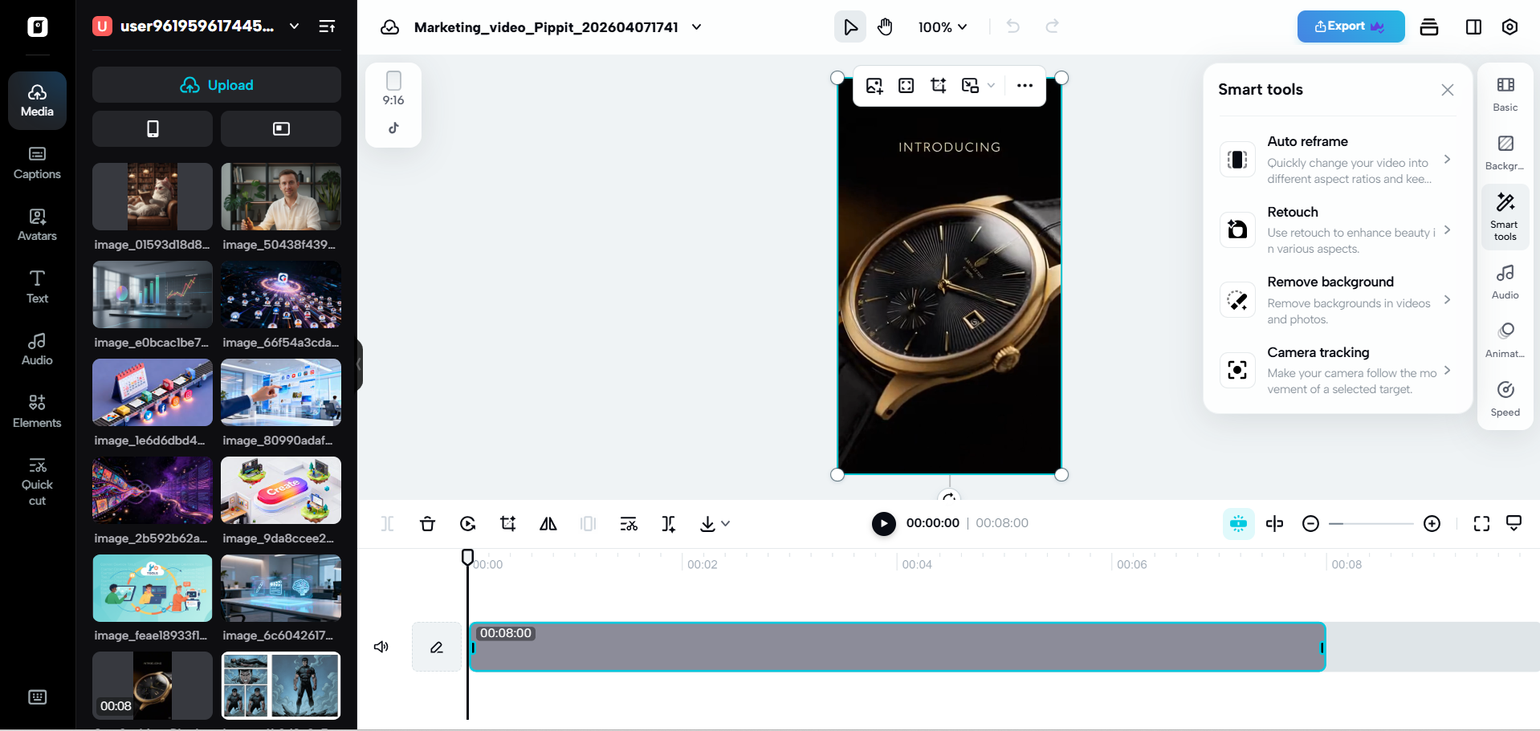Open the Elements panel
The width and height of the screenshot is (1540, 731).
[37, 412]
